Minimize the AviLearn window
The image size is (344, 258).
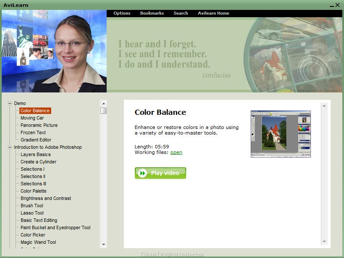(x=332, y=6)
